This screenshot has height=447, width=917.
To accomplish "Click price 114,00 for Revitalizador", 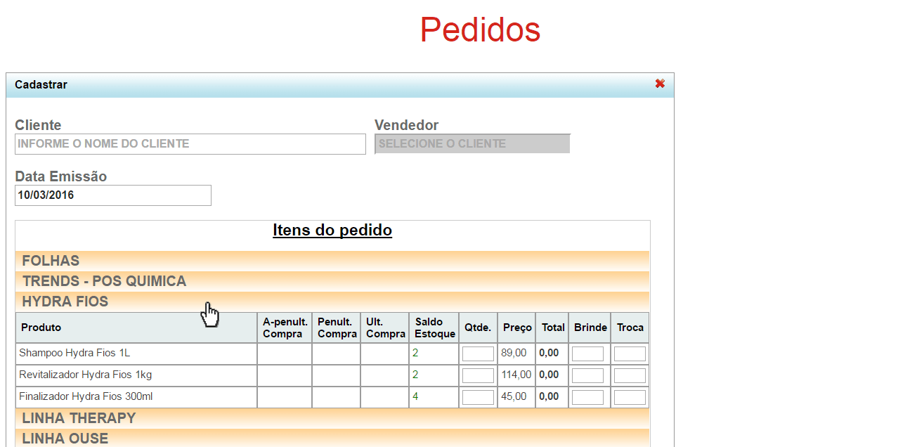I will (x=516, y=375).
